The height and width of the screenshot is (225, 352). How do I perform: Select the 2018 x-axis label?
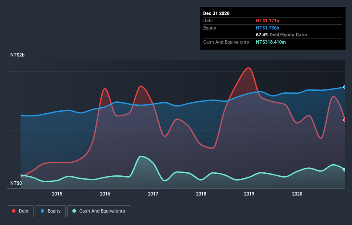click(201, 194)
